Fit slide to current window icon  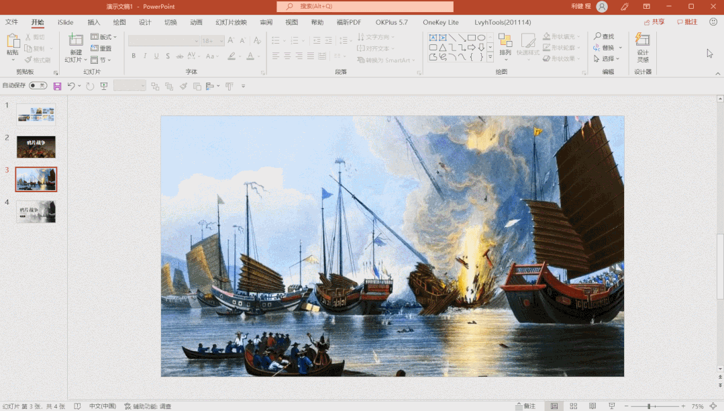click(x=713, y=406)
